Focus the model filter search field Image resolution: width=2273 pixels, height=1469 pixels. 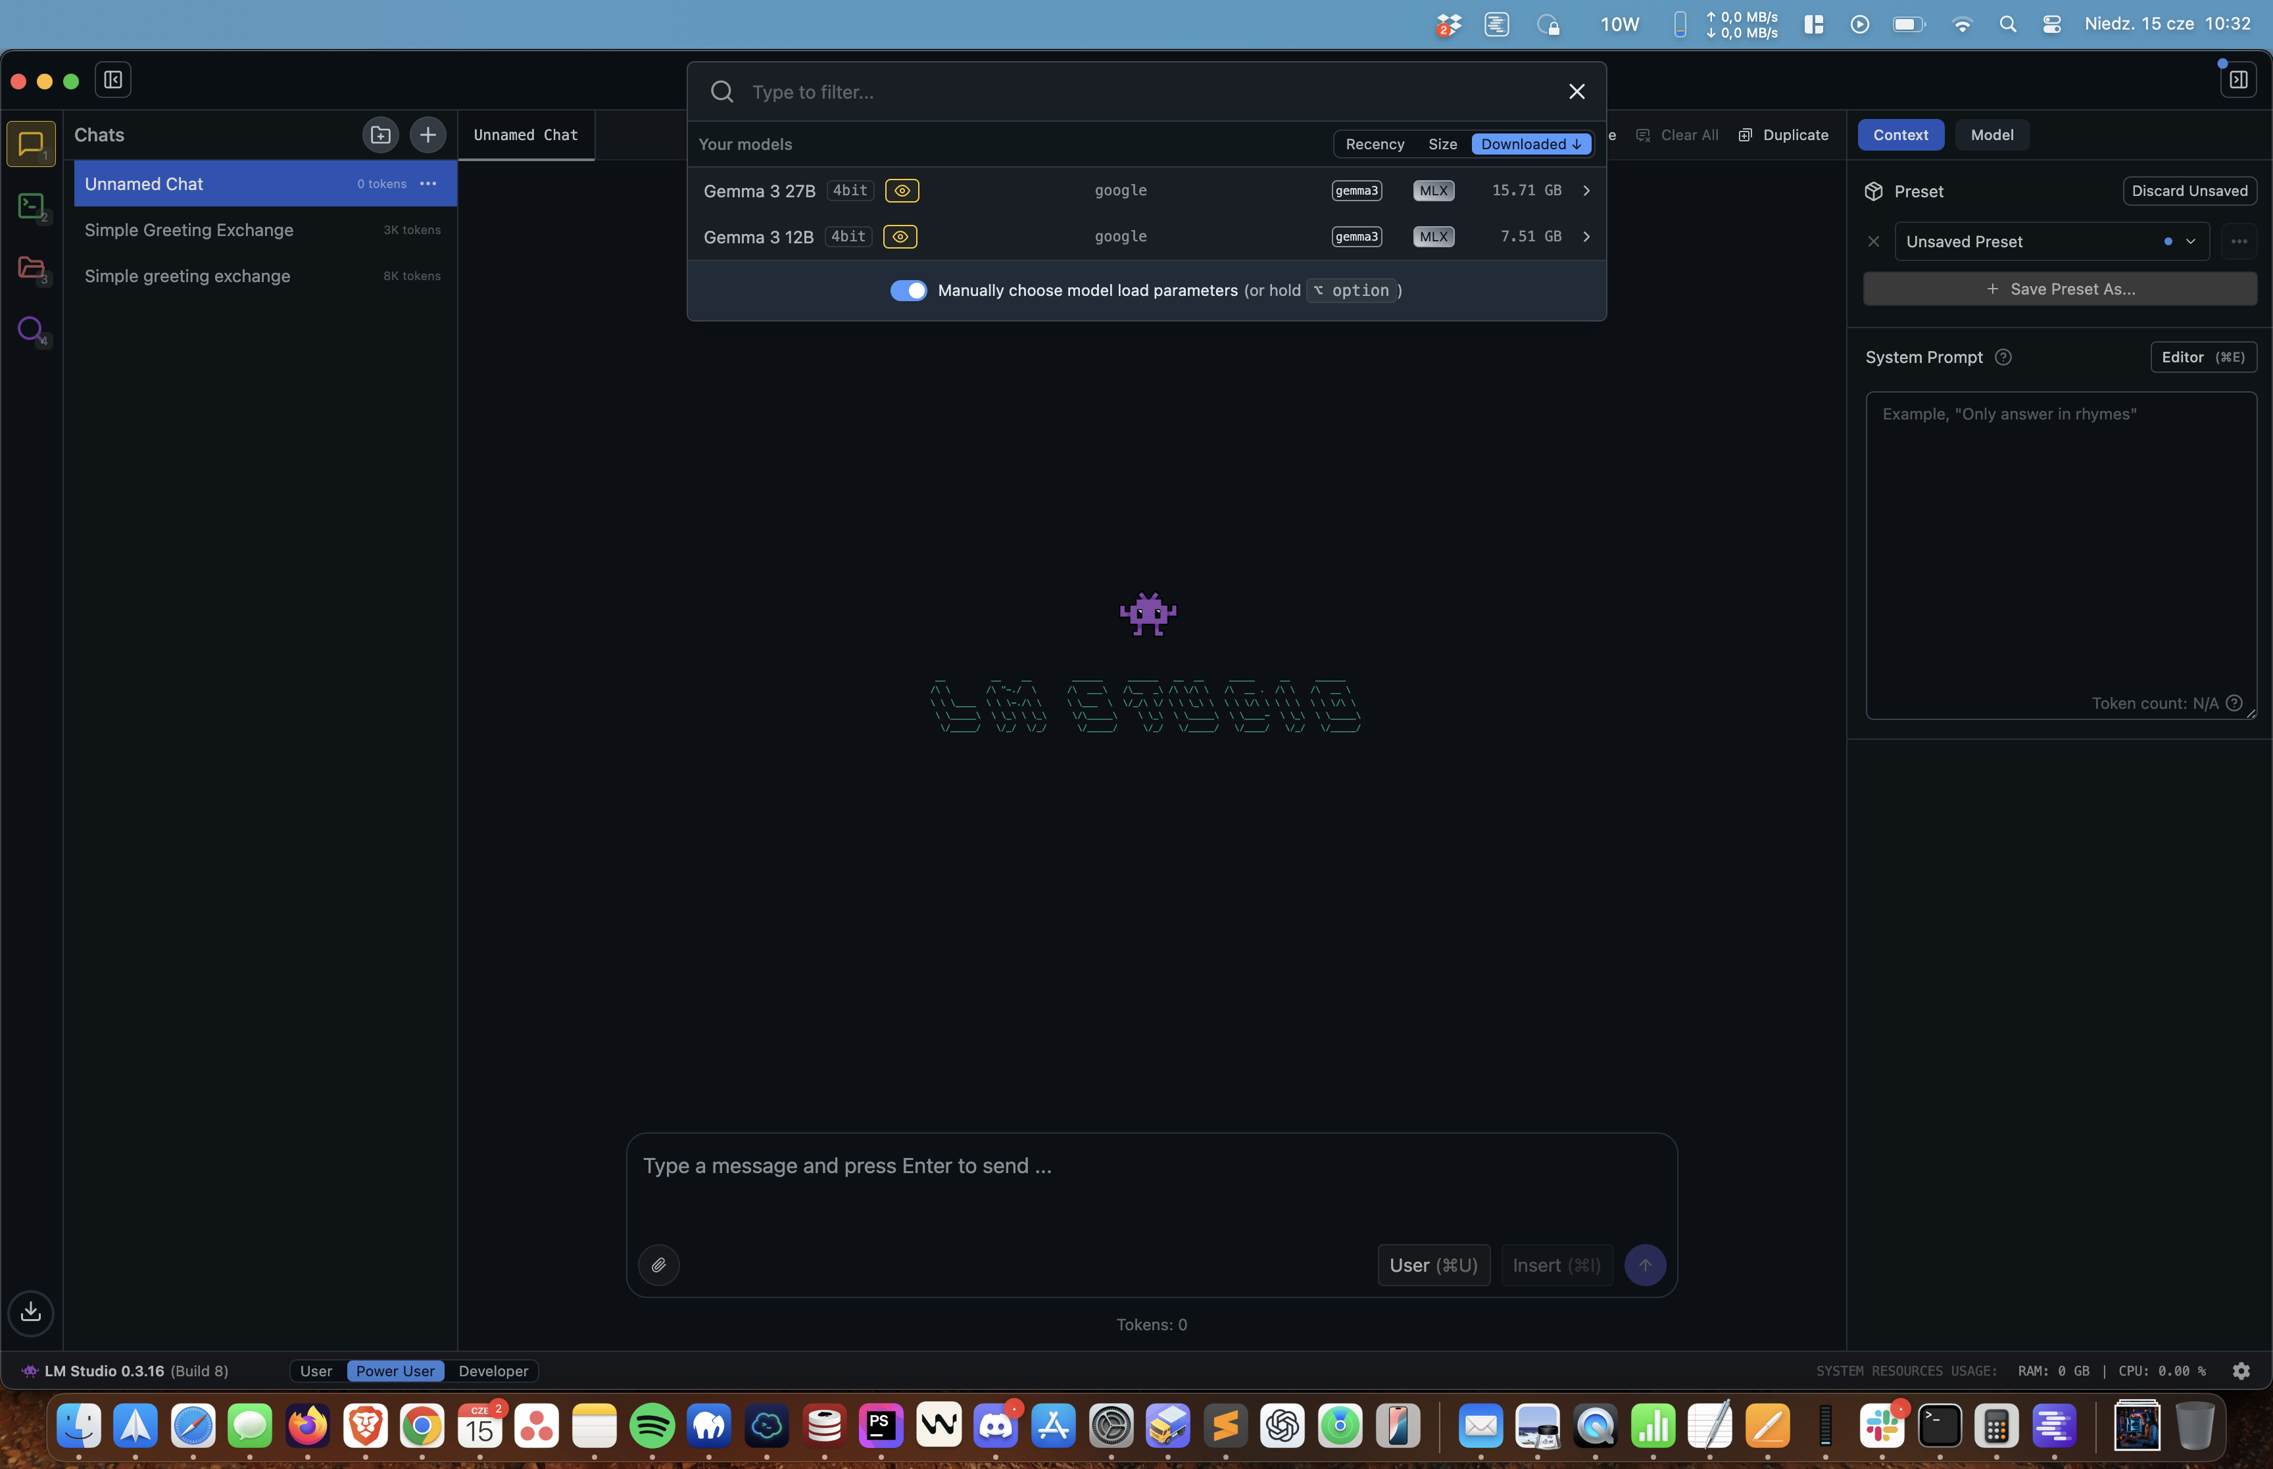pyautogui.click(x=1146, y=91)
